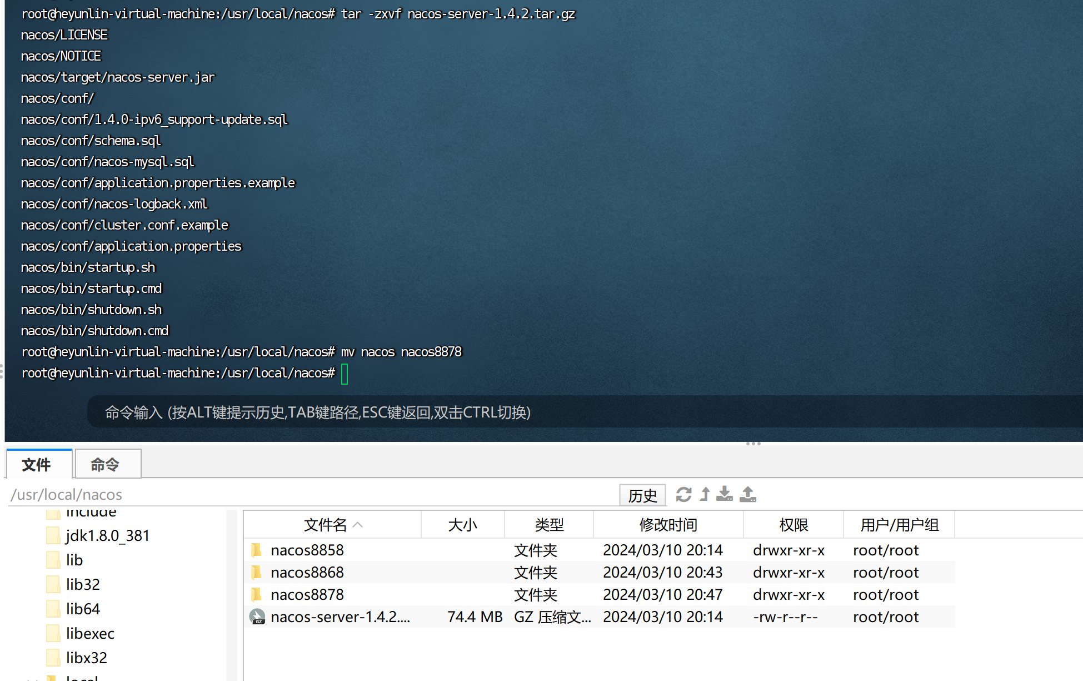Click the upload icon in file toolbar

pos(748,494)
